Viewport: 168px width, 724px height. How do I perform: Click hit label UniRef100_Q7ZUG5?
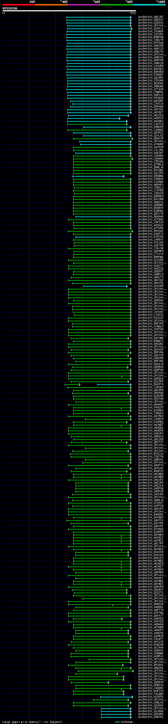(151, 260)
